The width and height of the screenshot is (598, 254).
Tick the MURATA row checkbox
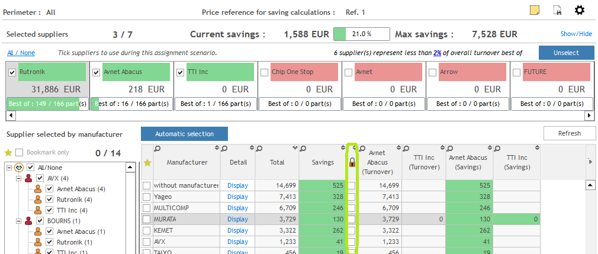(147, 219)
